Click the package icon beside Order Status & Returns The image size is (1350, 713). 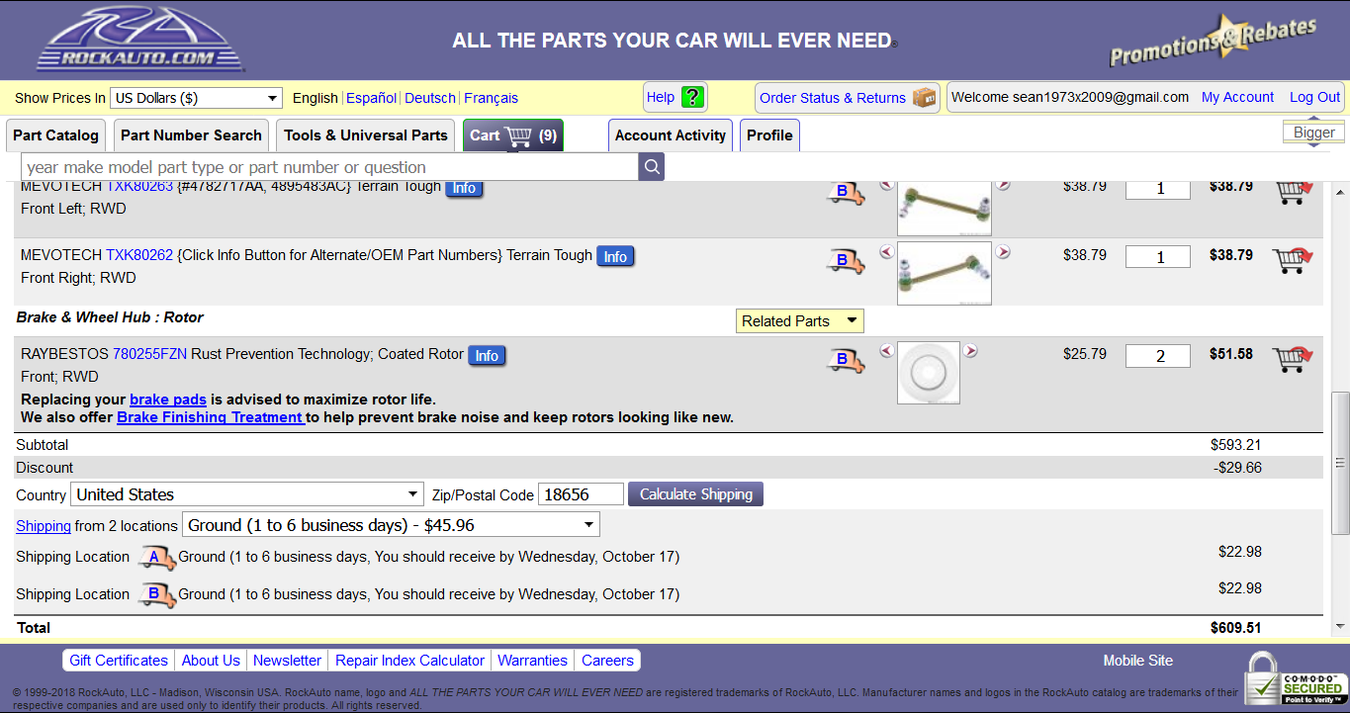[x=924, y=97]
